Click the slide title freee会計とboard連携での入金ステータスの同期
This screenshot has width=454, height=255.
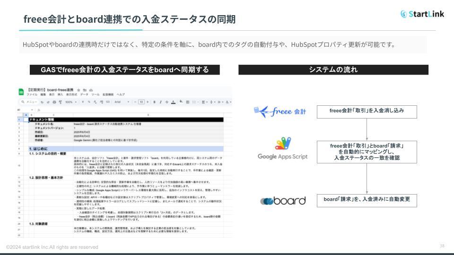[130, 19]
